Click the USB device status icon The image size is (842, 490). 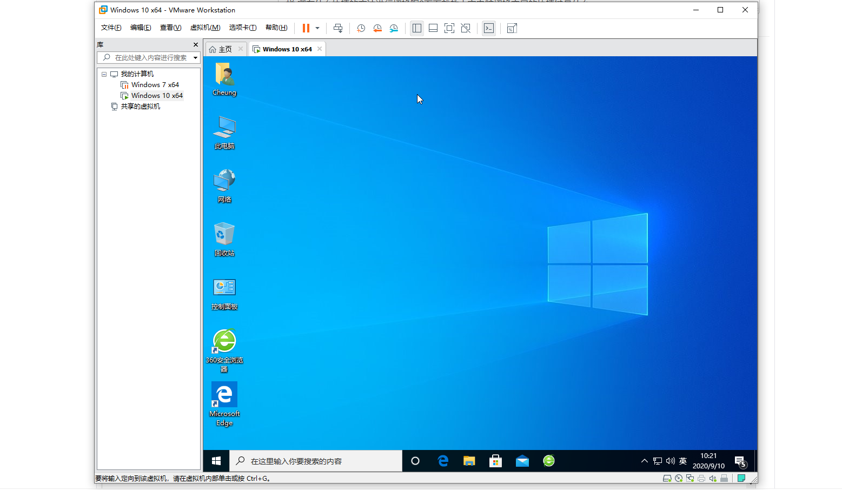(724, 478)
